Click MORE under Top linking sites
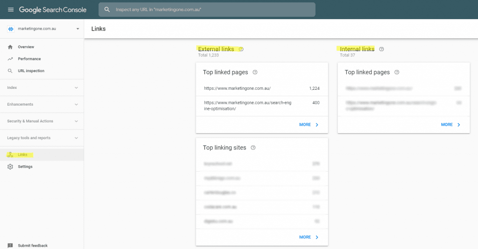 tap(305, 237)
